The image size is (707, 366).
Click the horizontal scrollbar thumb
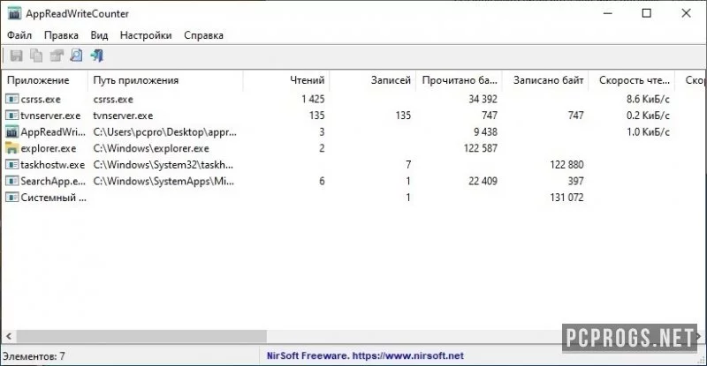pos(141,336)
